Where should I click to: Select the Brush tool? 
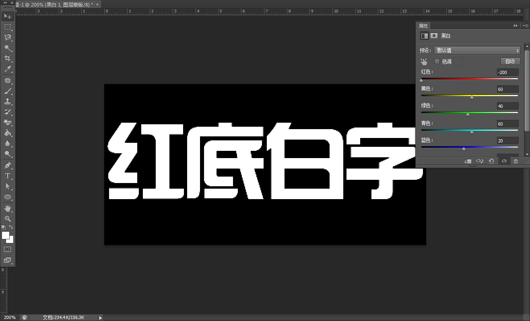[x=8, y=91]
